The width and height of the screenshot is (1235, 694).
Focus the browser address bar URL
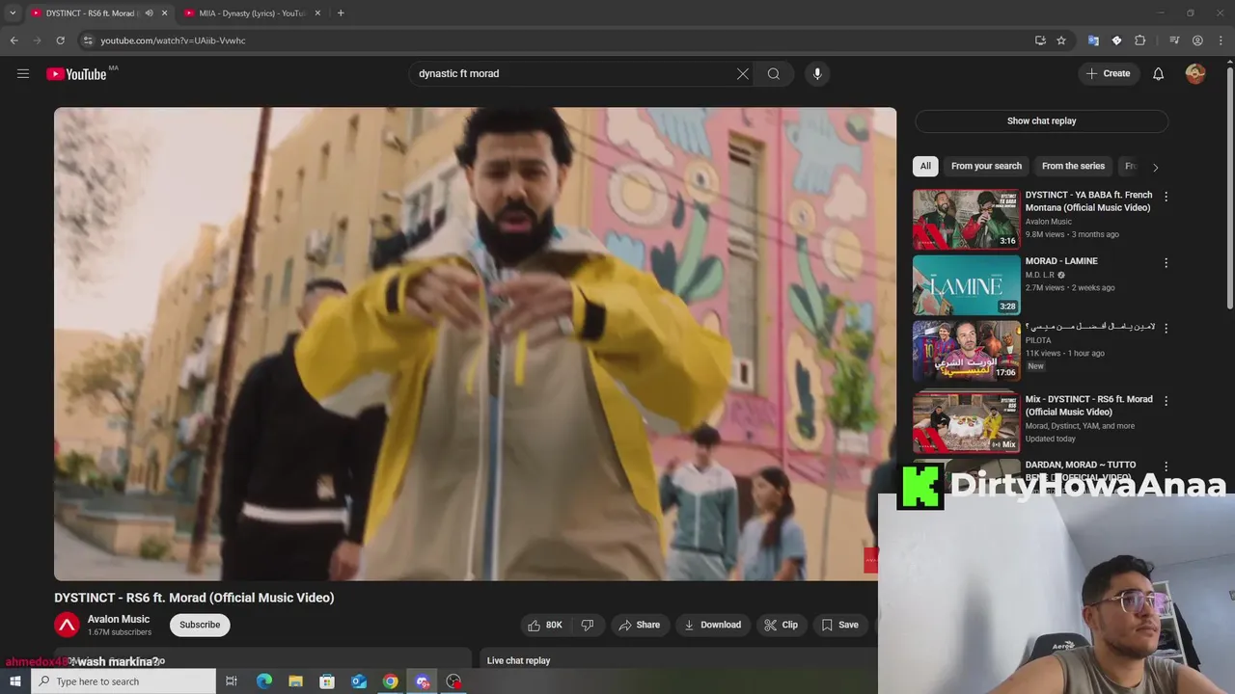pos(174,40)
